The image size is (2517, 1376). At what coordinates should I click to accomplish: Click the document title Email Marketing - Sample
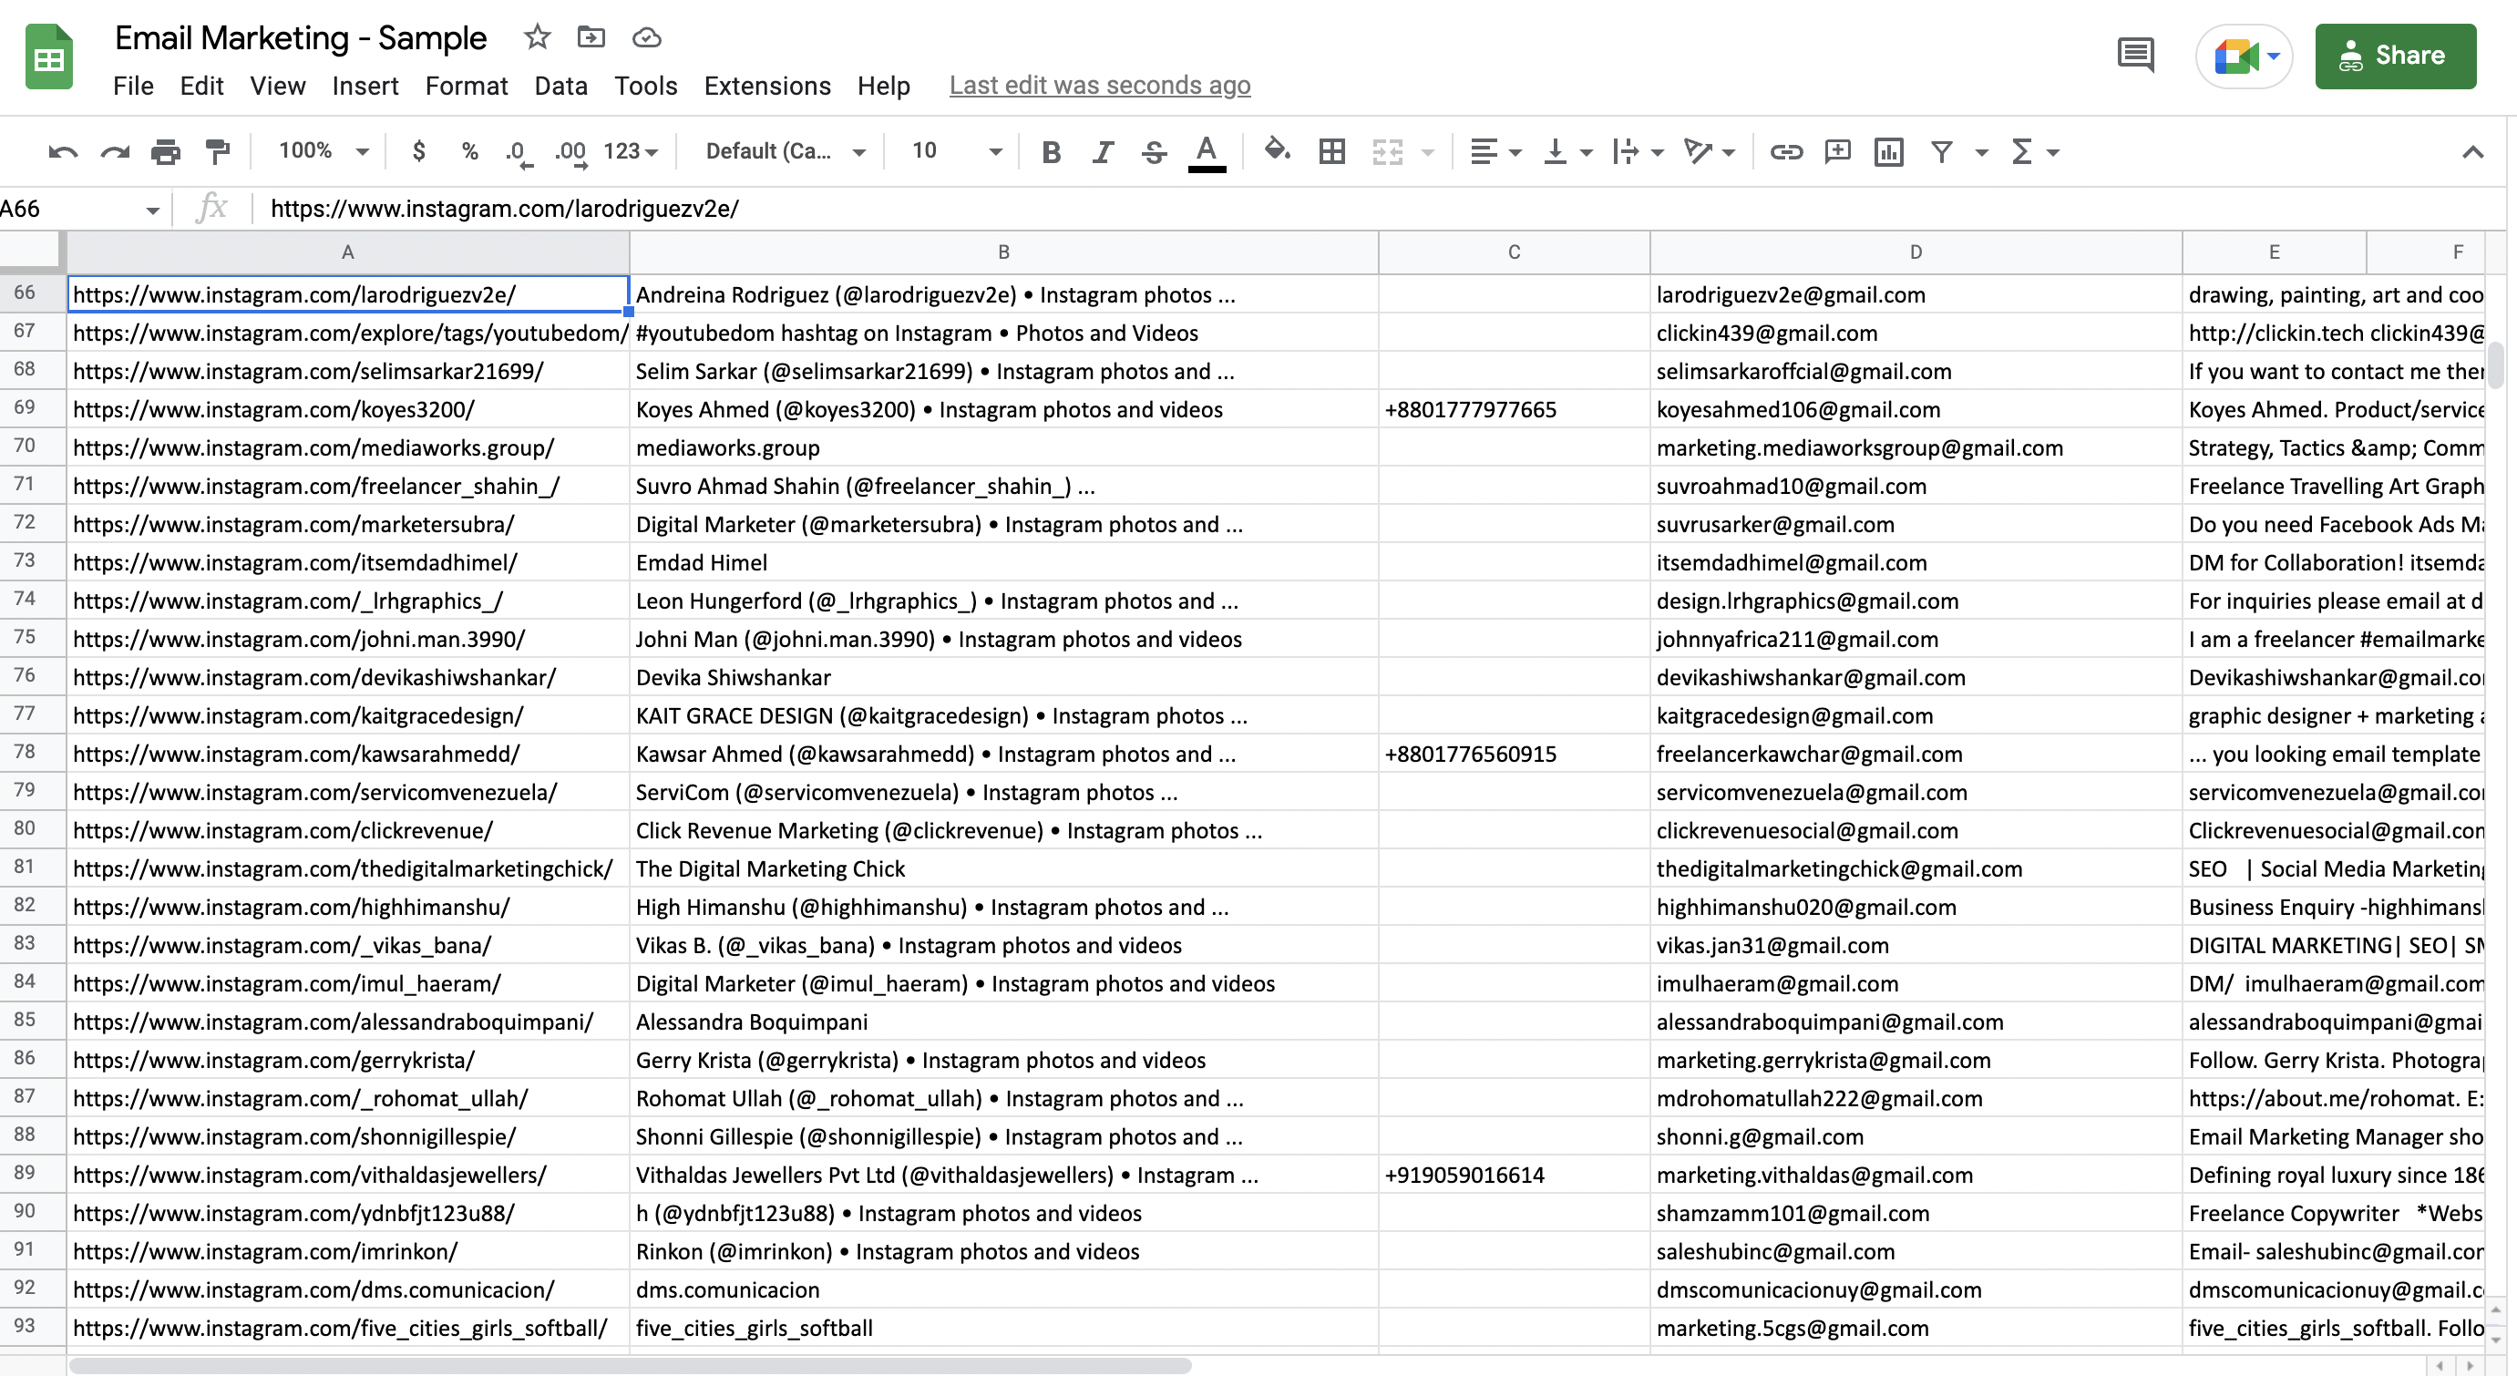[x=300, y=37]
